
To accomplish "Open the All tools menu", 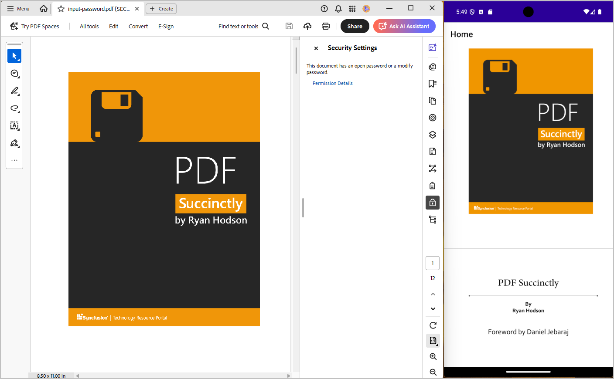I will tap(89, 26).
